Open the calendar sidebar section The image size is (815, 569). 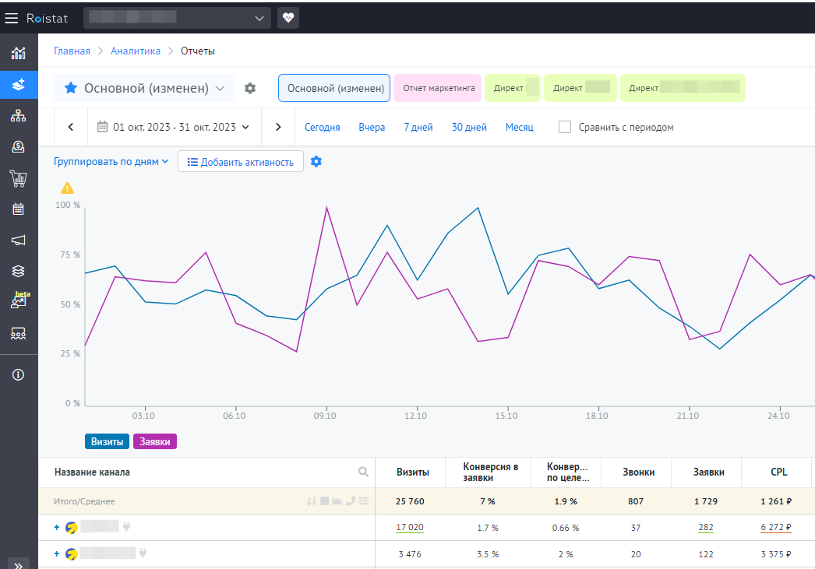click(x=18, y=209)
